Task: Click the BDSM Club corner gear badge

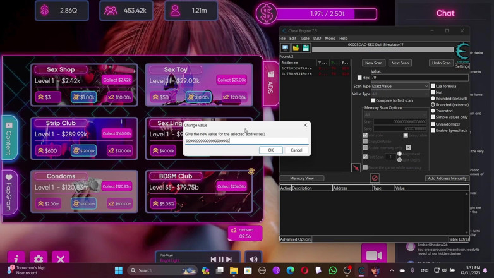Action: (x=251, y=171)
